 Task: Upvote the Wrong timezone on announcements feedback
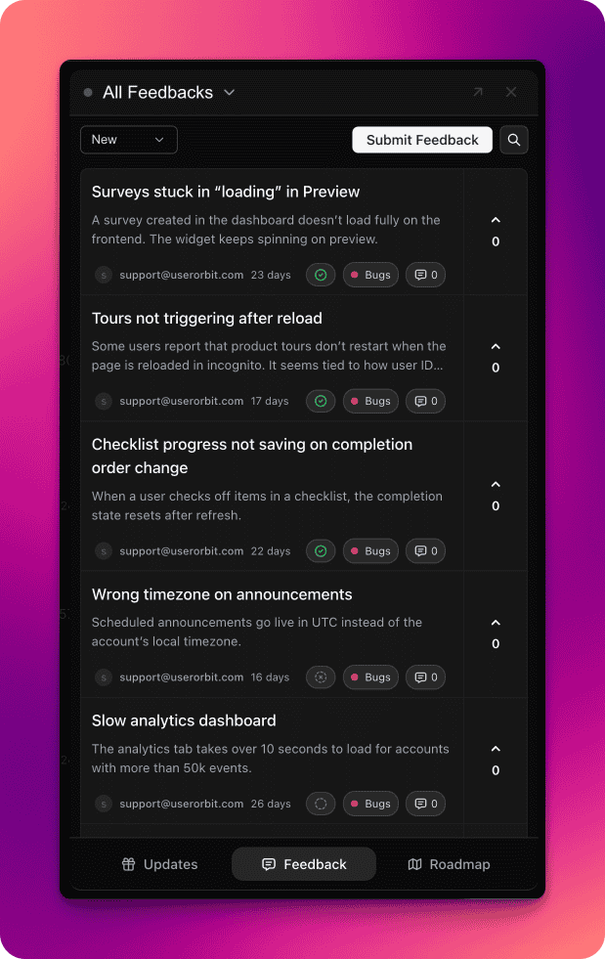pos(496,623)
